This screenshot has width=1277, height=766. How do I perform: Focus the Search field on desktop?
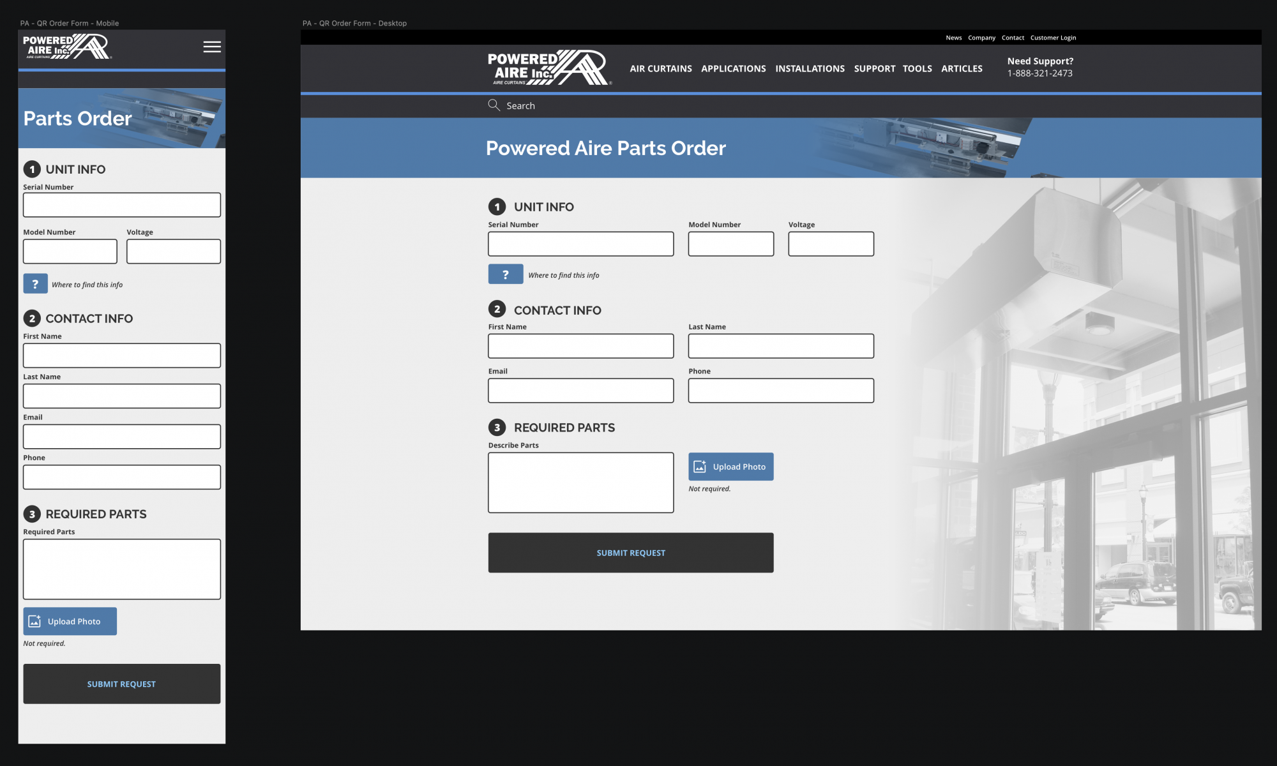point(521,106)
